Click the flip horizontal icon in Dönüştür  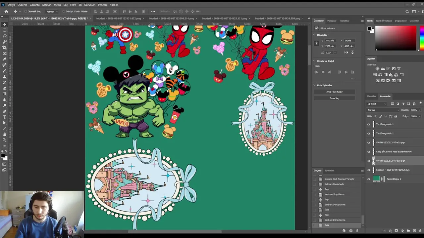click(x=346, y=52)
